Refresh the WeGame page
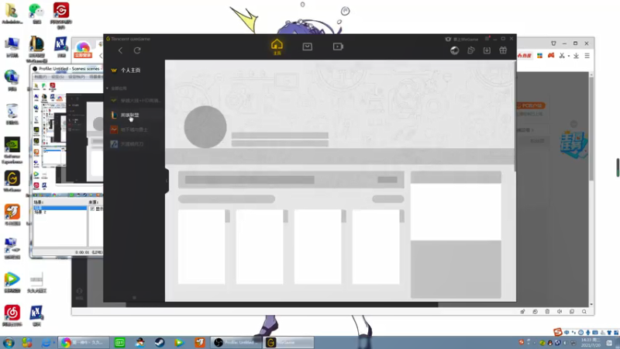 point(137,50)
